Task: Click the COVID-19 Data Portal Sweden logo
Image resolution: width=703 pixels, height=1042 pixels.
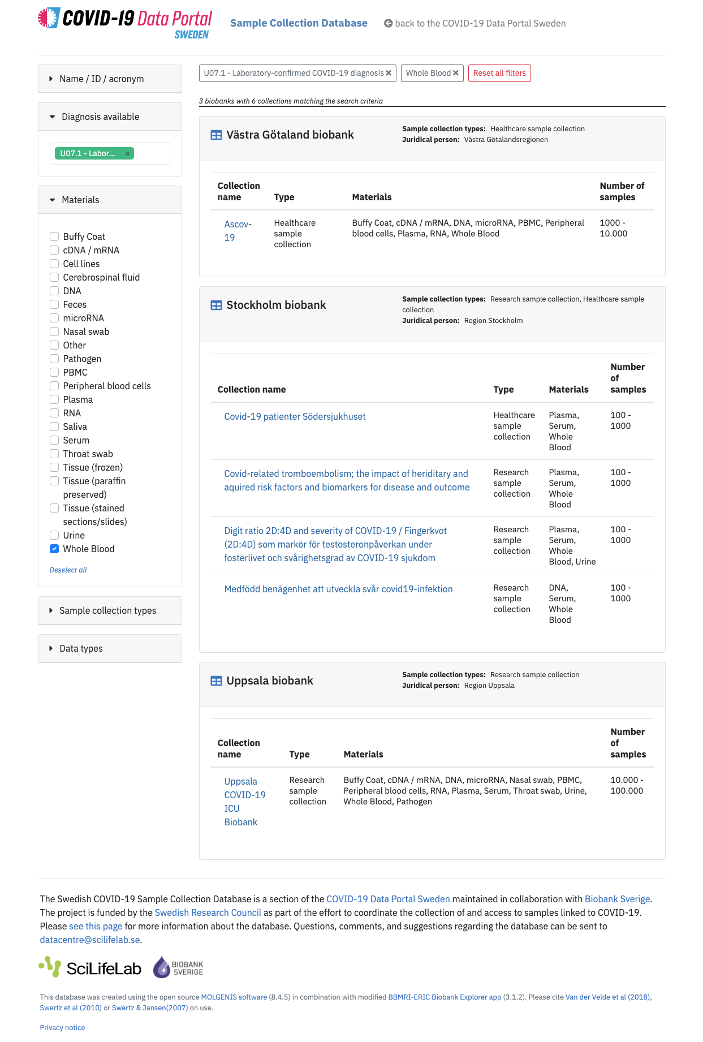Action: click(125, 23)
